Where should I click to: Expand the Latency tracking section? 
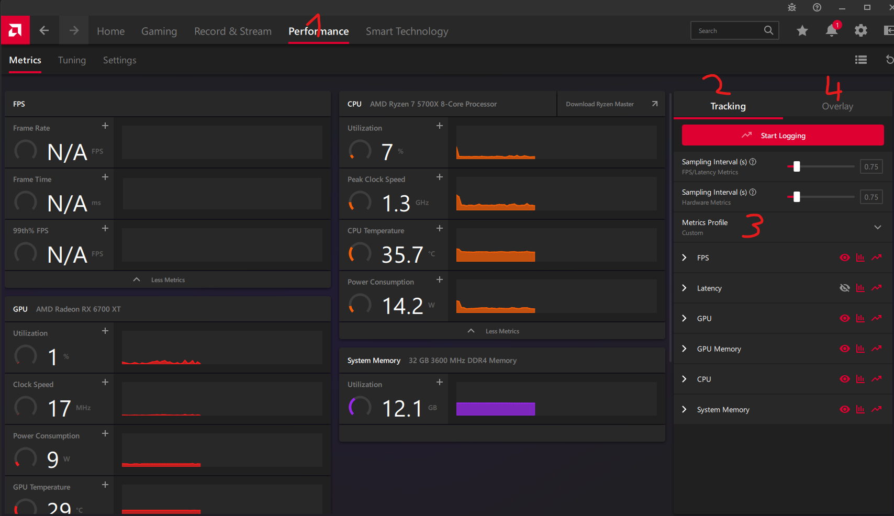(x=684, y=288)
